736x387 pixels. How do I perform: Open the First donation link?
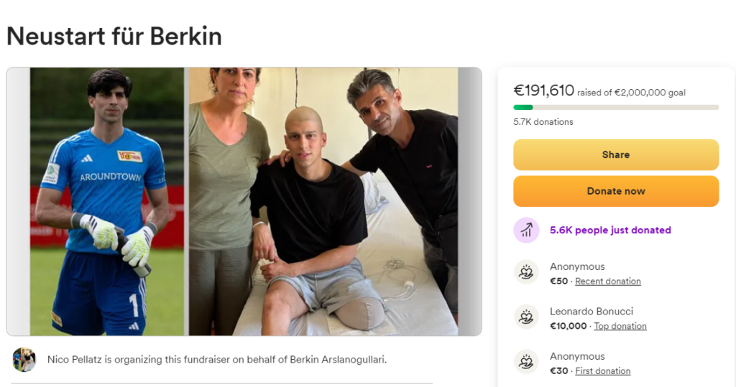603,371
